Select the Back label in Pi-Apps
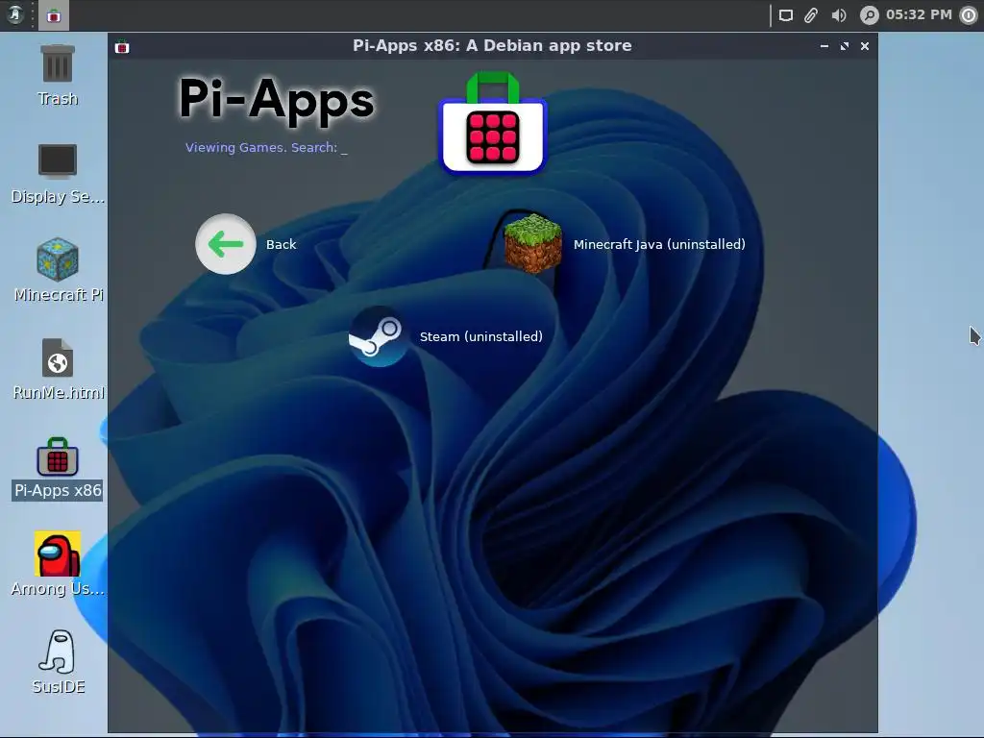984x738 pixels. pos(281,245)
